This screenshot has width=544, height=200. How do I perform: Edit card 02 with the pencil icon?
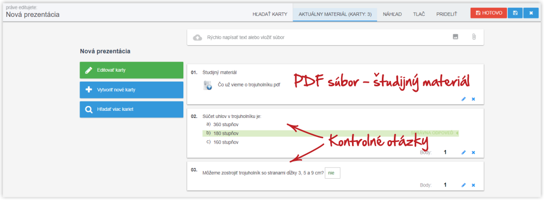463,153
